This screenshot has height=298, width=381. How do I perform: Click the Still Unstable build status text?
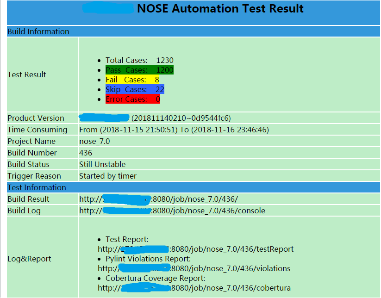coord(102,164)
